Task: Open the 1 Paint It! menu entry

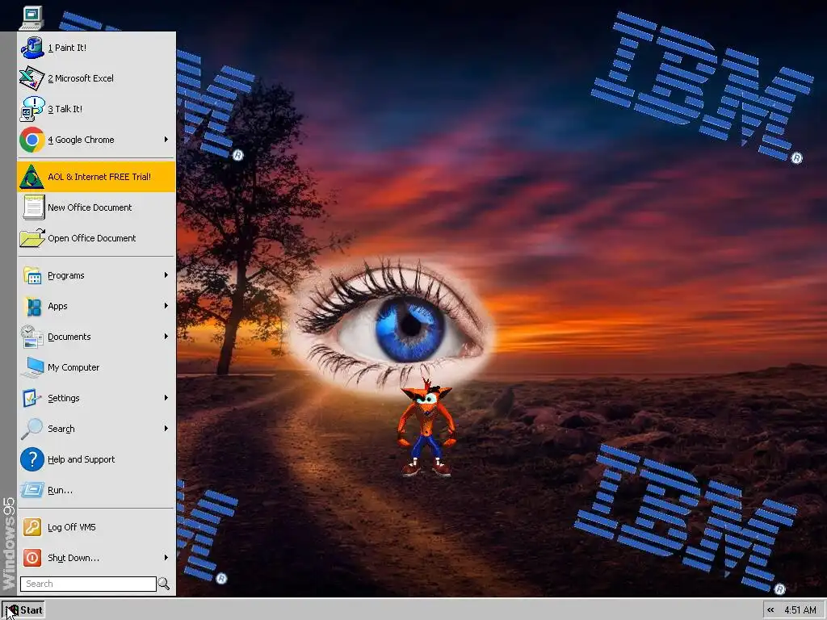Action: pos(97,48)
